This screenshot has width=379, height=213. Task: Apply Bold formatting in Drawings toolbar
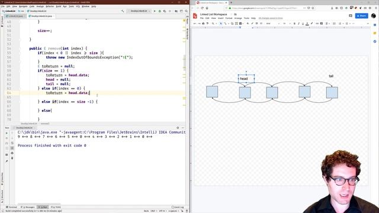click(294, 24)
